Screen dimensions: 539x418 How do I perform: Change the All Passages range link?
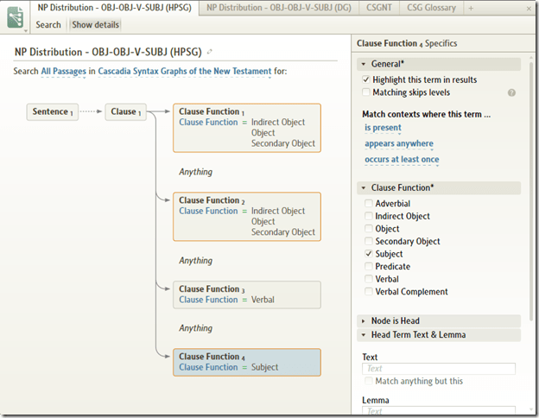coord(63,71)
